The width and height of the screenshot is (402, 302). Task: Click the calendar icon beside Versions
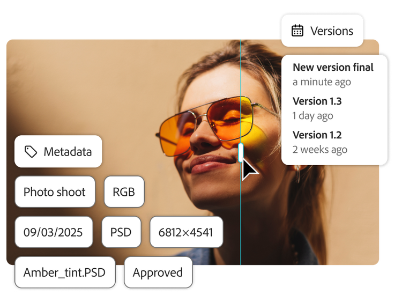click(x=297, y=31)
